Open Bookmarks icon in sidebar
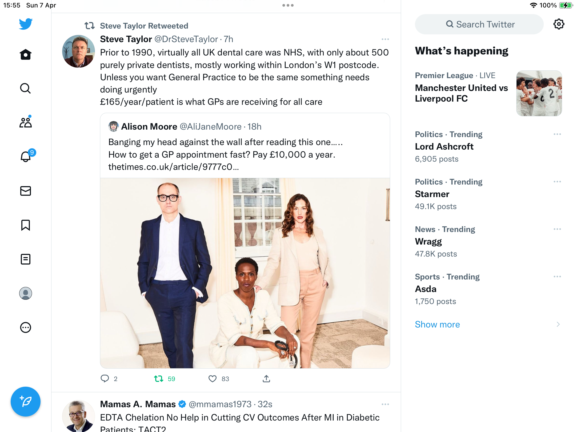Image resolution: width=576 pixels, height=432 pixels. tap(26, 225)
